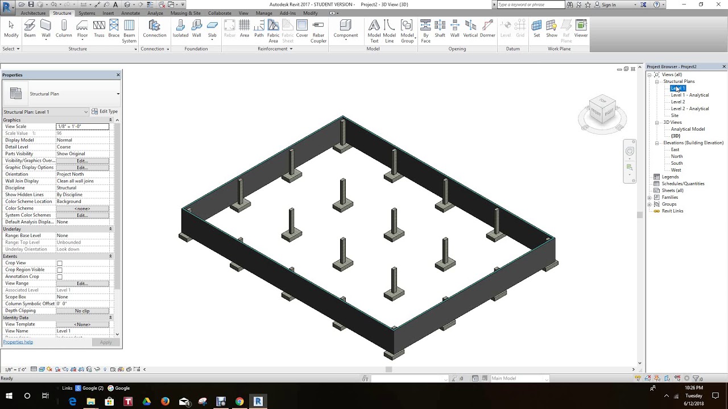Open the Fabric Area tool
728x409 pixels.
coord(273,32)
